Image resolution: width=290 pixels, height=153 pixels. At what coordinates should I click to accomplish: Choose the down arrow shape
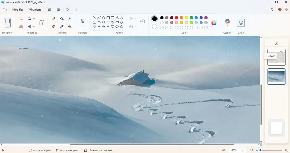(x=95, y=27)
